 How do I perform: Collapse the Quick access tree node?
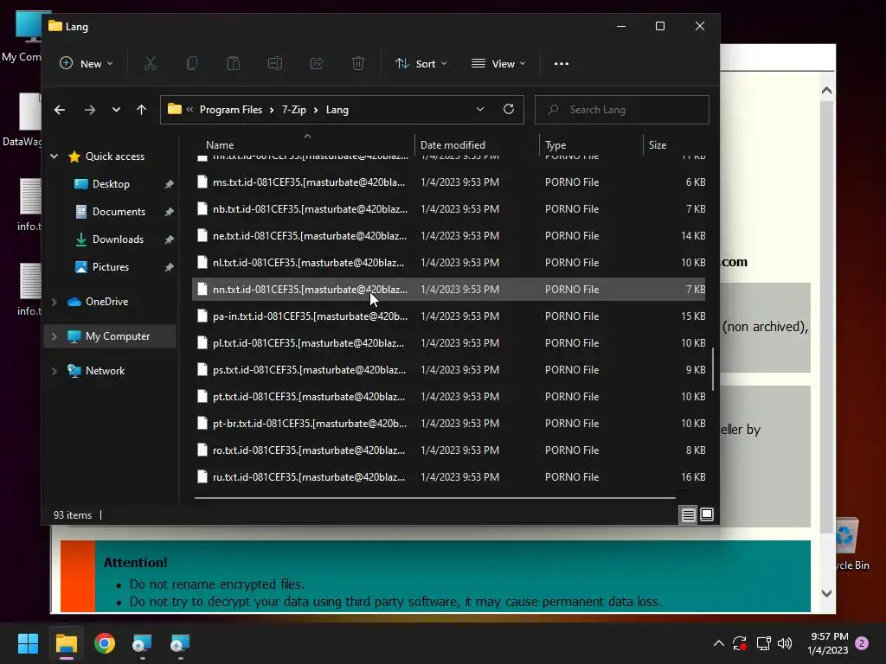click(55, 156)
